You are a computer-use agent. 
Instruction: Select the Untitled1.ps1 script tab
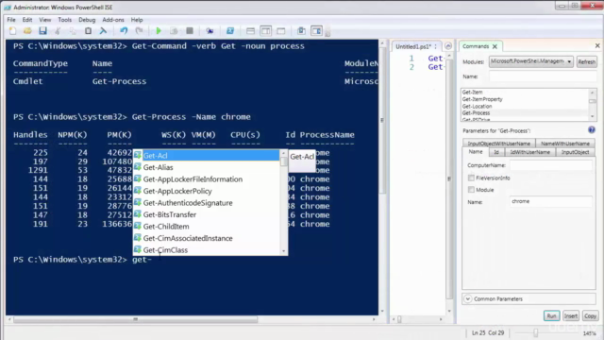click(413, 46)
